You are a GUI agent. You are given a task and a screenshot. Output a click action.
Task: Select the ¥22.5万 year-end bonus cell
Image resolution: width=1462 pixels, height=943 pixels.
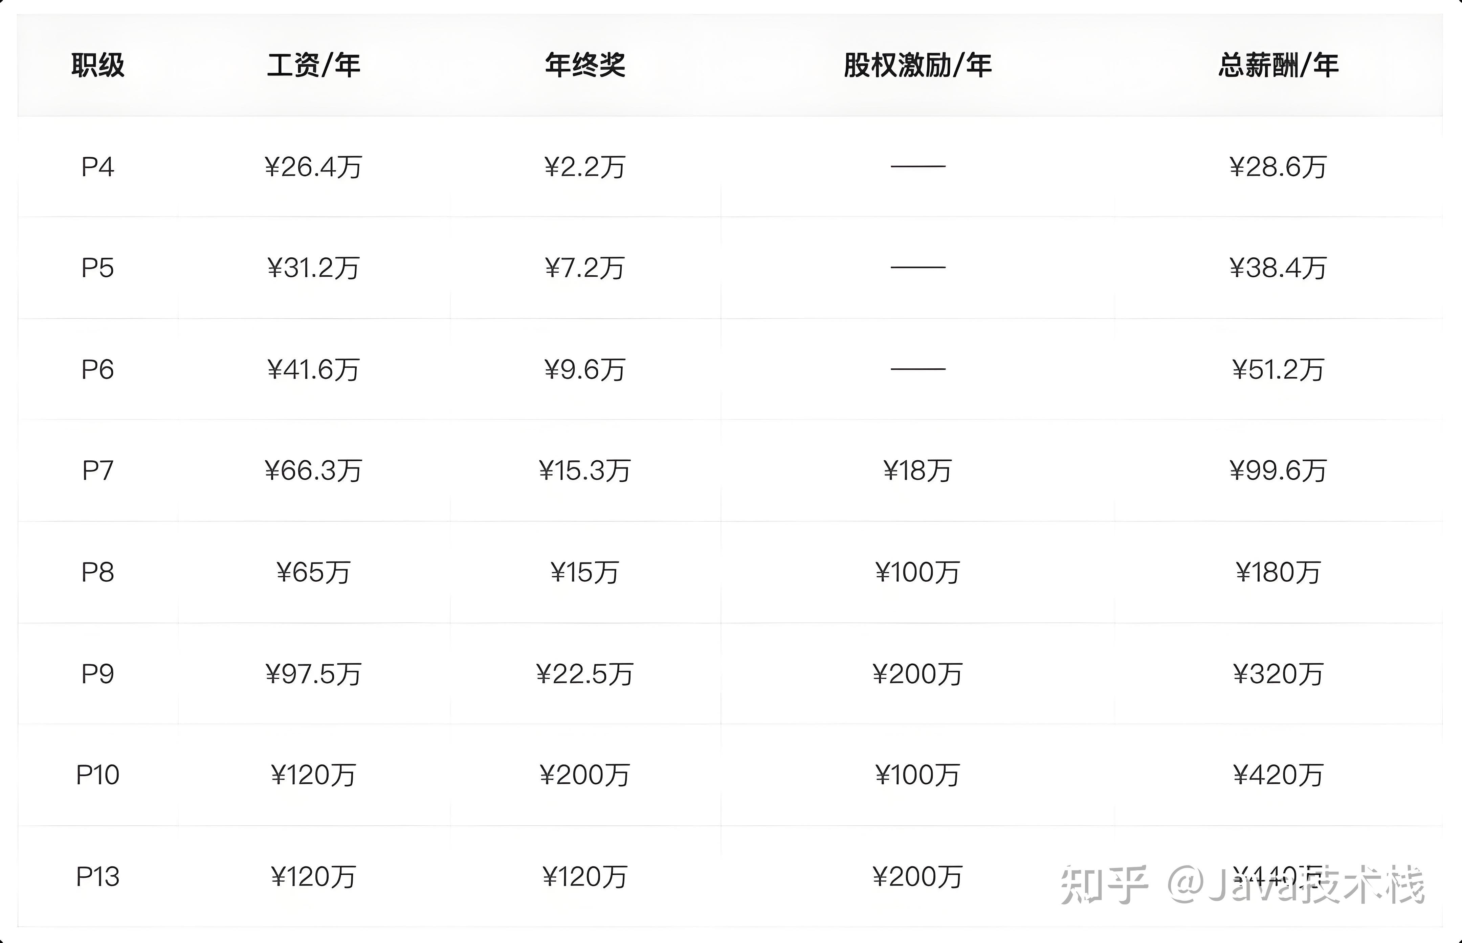[x=585, y=674]
